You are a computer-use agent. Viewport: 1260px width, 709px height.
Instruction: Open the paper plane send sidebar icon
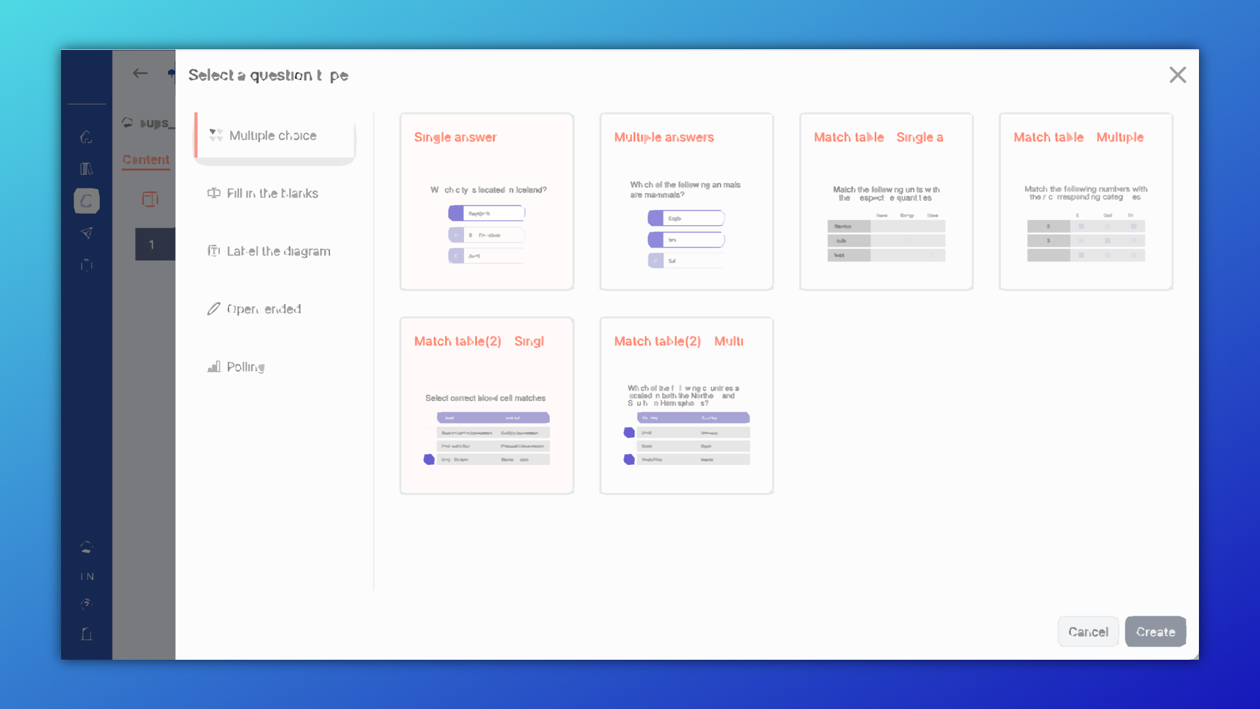point(87,232)
